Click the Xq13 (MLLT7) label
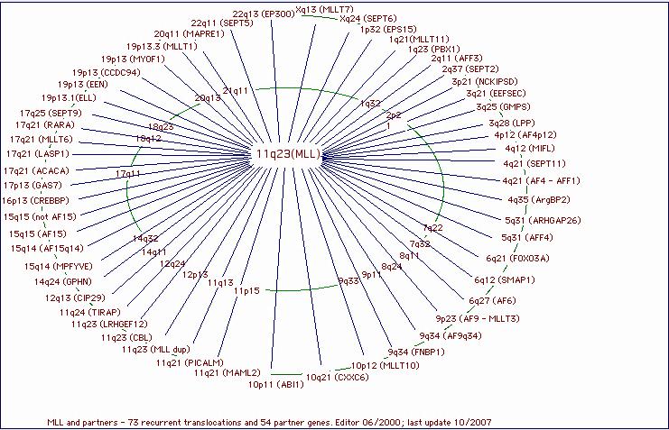 325,9
